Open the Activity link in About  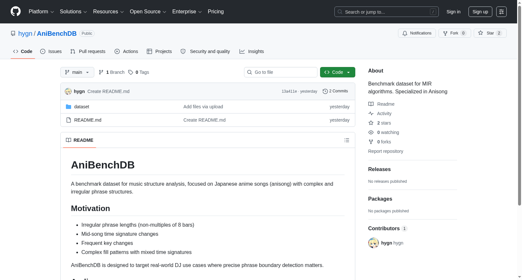(x=380, y=113)
